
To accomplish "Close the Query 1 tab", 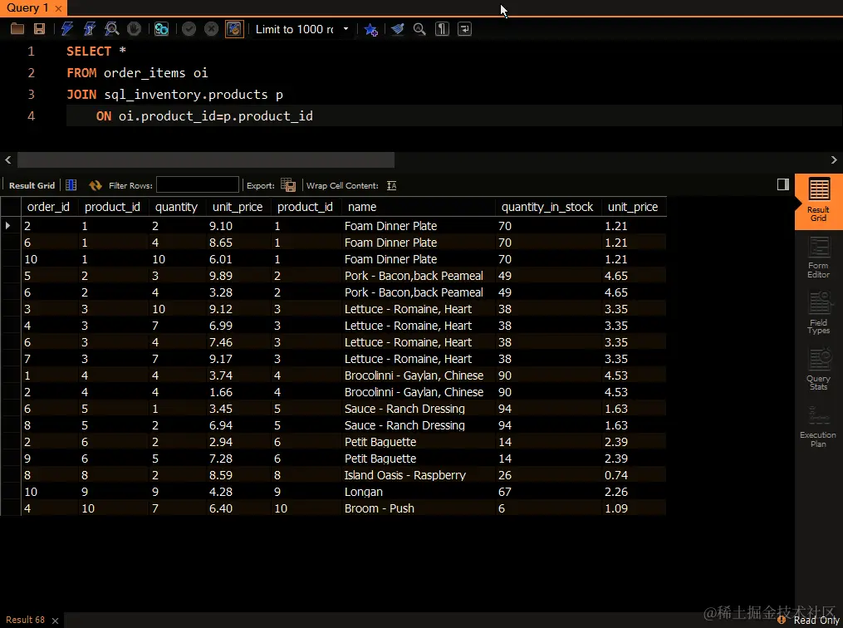I will point(58,8).
